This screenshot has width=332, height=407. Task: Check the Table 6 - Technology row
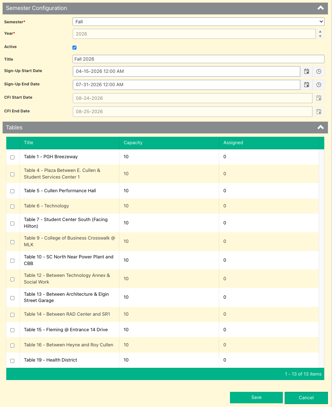(13, 206)
